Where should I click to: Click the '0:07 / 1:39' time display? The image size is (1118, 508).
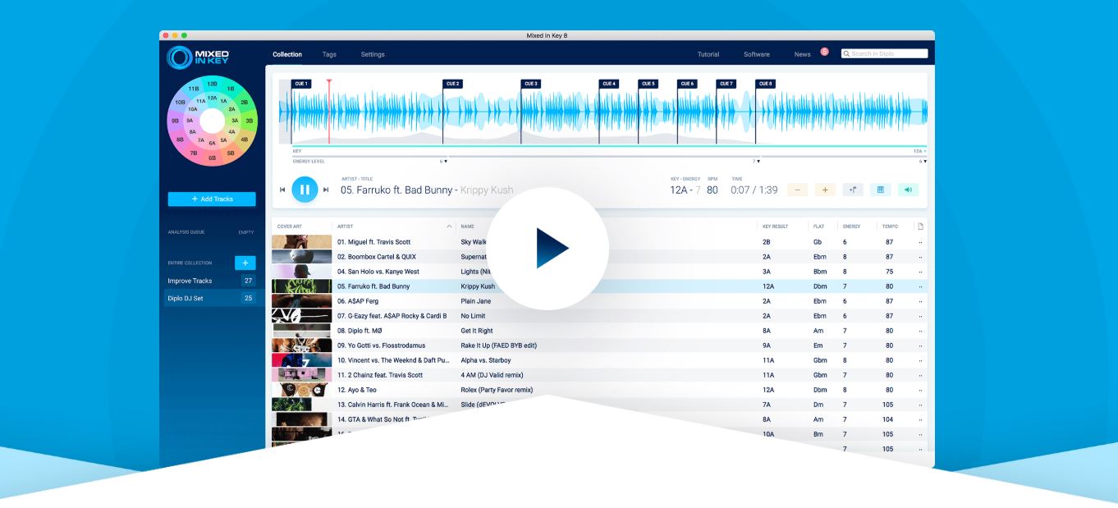[754, 190]
